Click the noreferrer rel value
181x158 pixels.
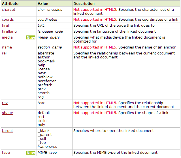[x=47, y=81]
